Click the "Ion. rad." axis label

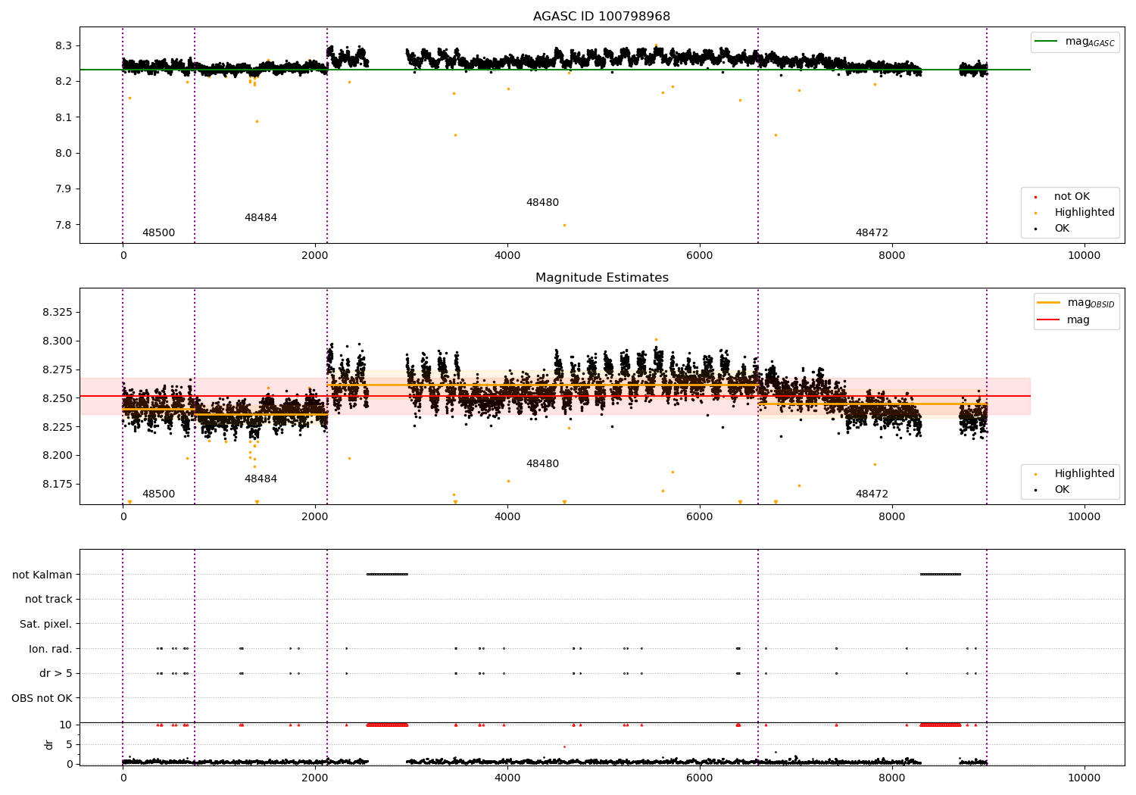(x=51, y=649)
